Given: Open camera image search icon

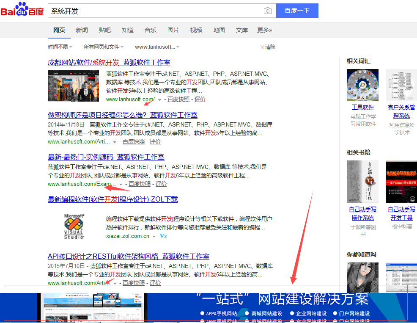Looking at the screenshot, I should pyautogui.click(x=268, y=11).
